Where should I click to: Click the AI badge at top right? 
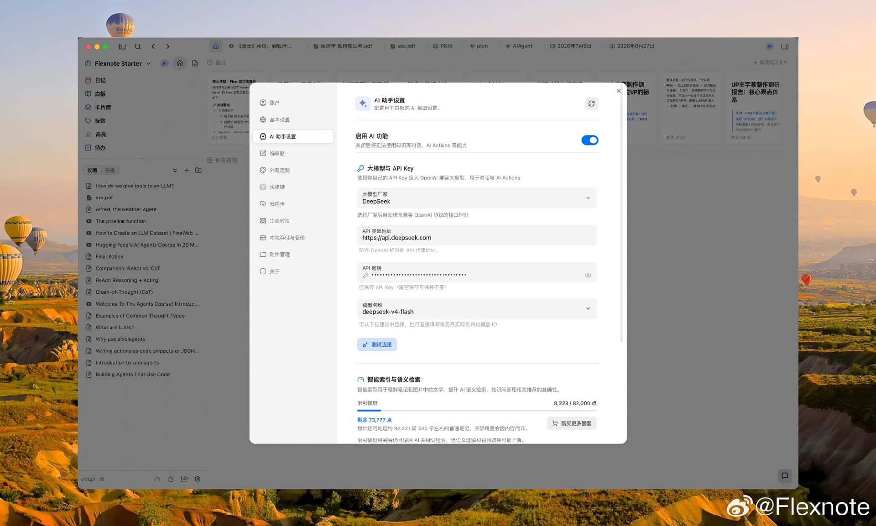click(x=770, y=47)
